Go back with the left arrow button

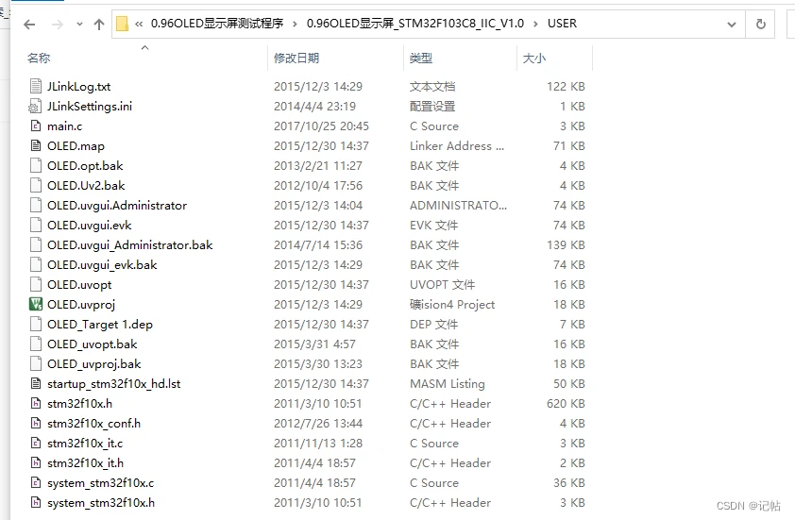click(29, 24)
